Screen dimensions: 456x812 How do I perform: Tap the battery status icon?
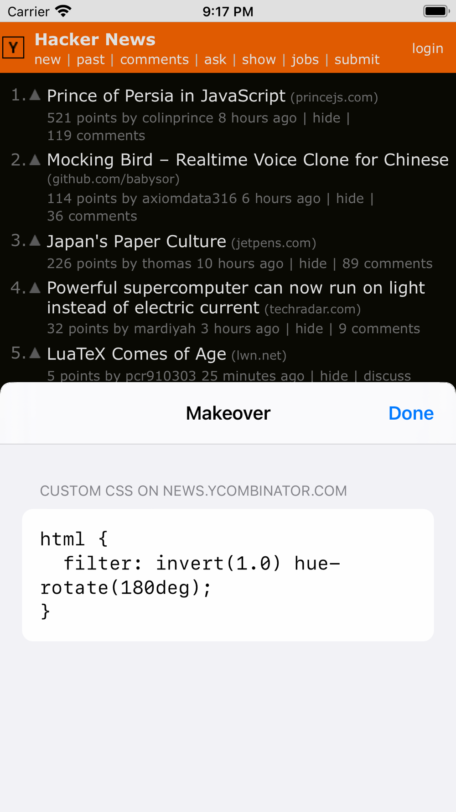tap(436, 11)
